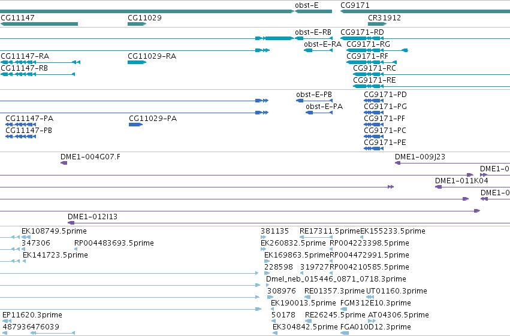
Task: Click transcript CG9171-RF label
Action: click(367, 56)
